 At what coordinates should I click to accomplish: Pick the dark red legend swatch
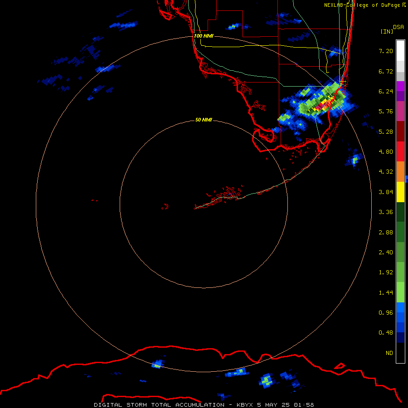click(x=400, y=131)
